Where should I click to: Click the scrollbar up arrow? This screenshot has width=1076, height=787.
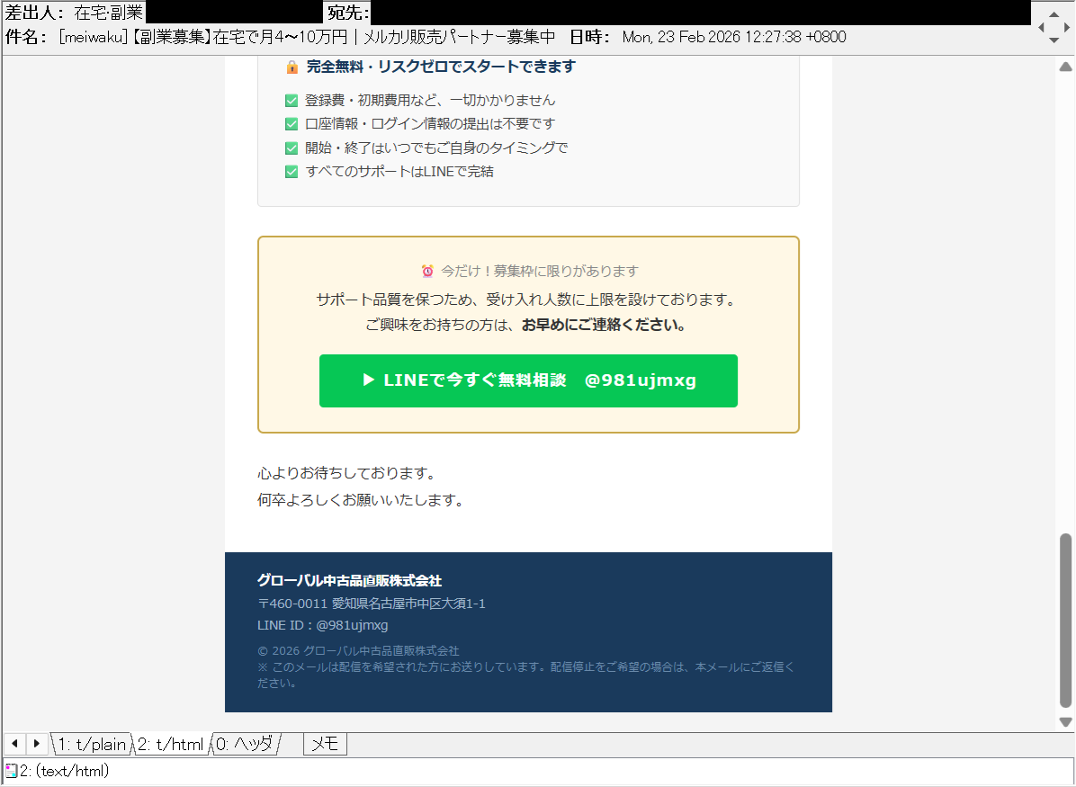(1066, 67)
